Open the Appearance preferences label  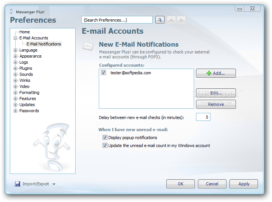pos(30,56)
